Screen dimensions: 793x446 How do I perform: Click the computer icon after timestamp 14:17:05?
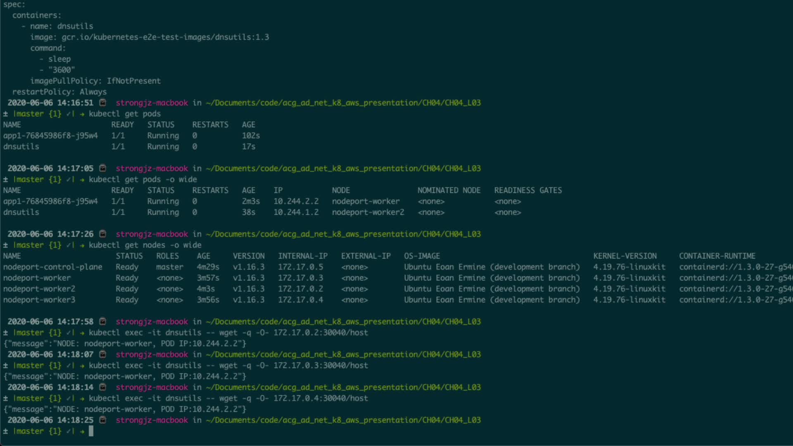pyautogui.click(x=103, y=168)
